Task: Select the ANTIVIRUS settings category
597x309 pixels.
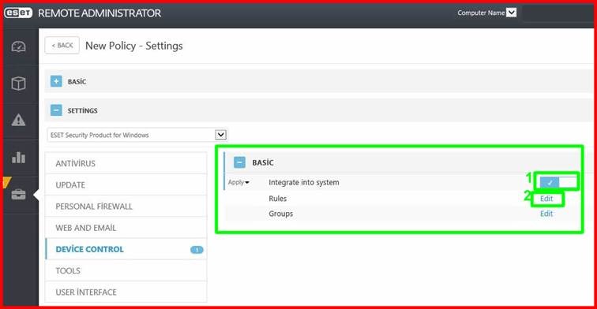Action: 126,163
